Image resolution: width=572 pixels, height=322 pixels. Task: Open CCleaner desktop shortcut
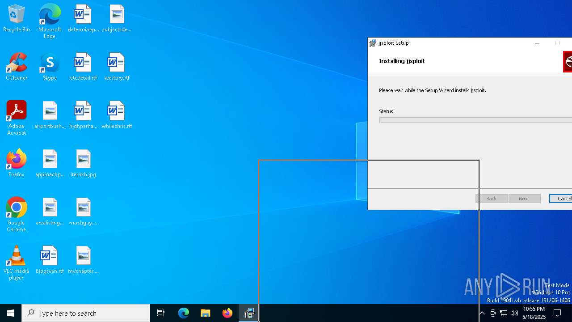[17, 67]
